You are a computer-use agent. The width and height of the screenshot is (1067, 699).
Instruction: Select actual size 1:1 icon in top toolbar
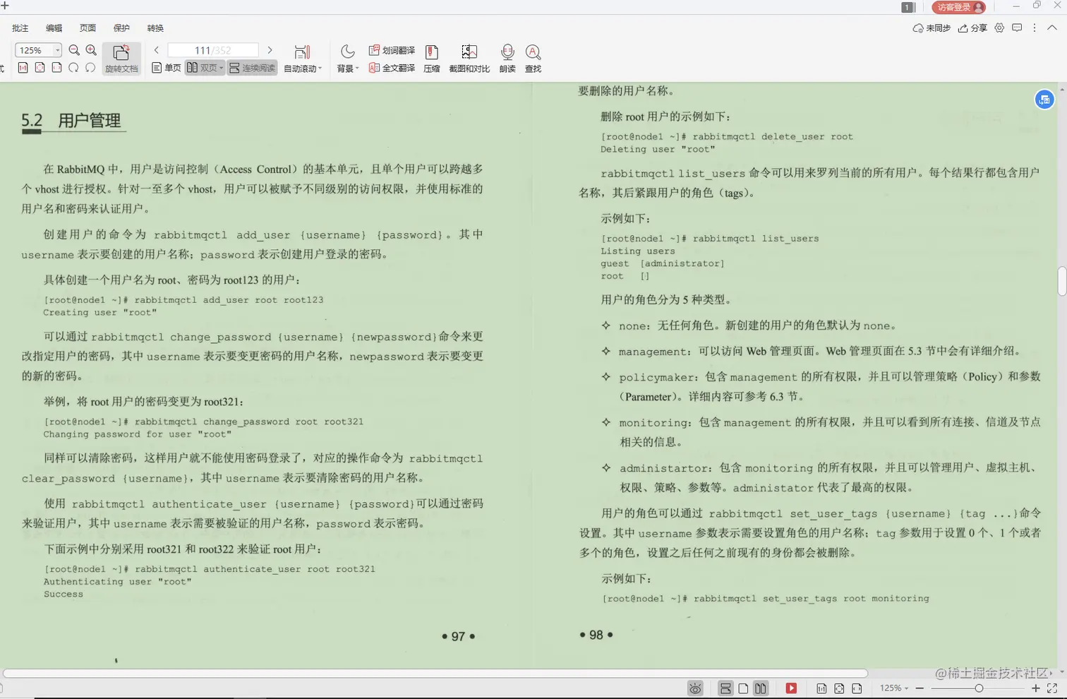(x=23, y=68)
